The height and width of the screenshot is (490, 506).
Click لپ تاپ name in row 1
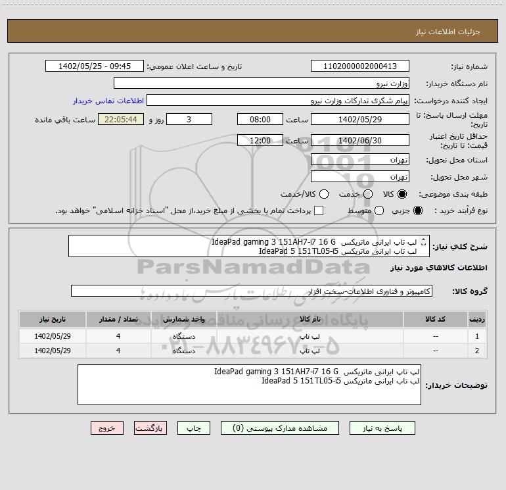pos(310,336)
